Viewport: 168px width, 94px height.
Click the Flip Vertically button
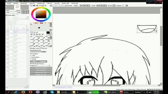coord(41,70)
